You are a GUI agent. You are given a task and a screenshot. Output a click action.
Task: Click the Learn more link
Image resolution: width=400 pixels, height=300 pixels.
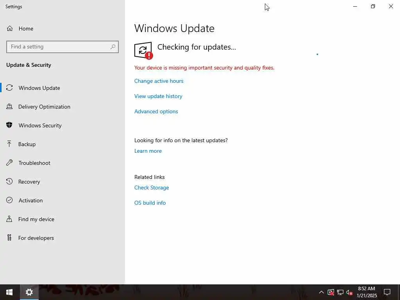(148, 151)
